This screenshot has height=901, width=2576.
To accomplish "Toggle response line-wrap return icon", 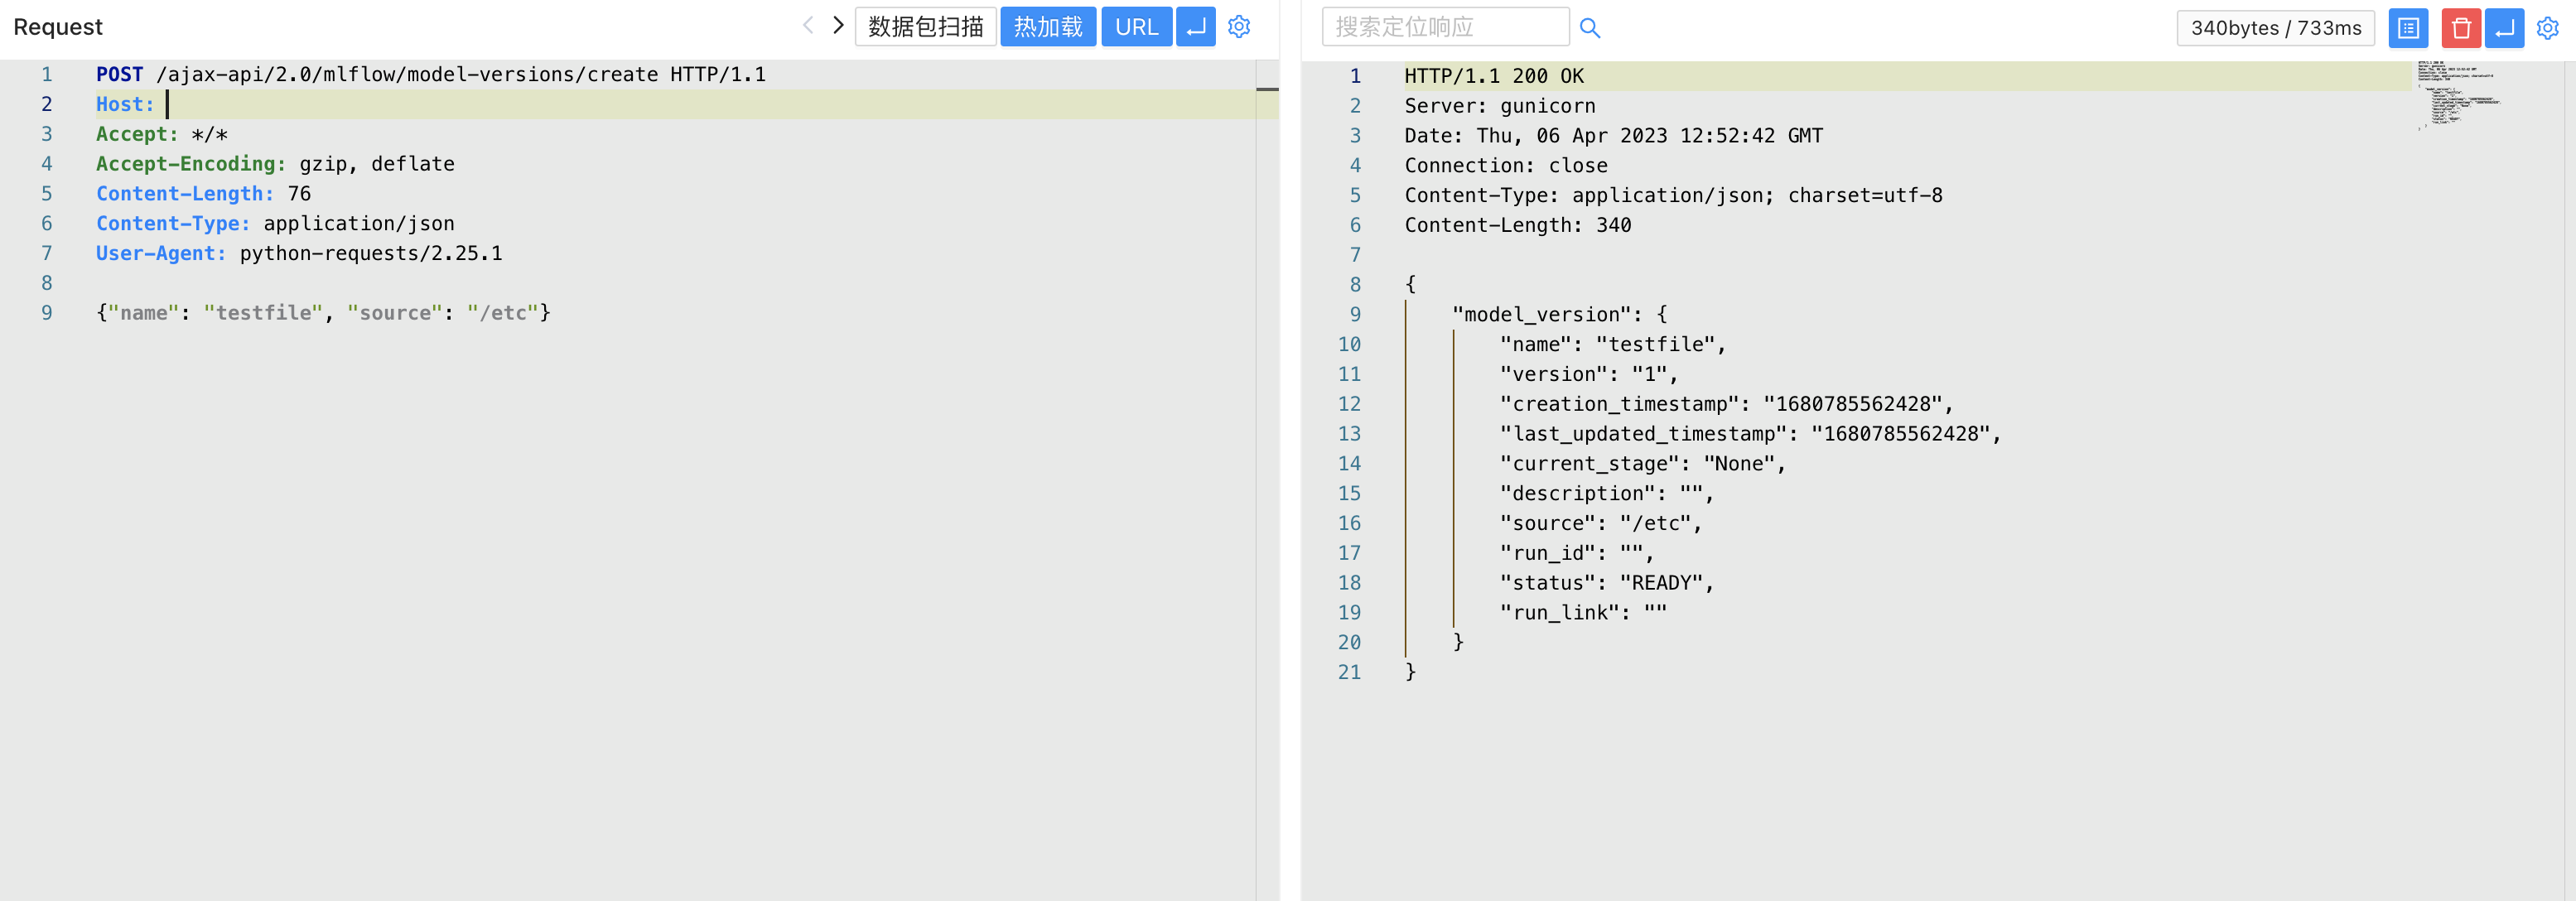I will coord(2504,28).
